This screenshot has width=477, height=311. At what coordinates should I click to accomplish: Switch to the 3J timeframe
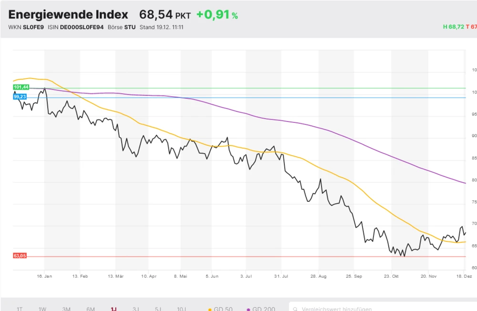[x=135, y=309]
